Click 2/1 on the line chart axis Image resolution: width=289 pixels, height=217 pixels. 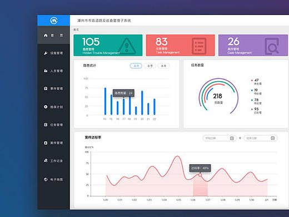tap(266, 200)
